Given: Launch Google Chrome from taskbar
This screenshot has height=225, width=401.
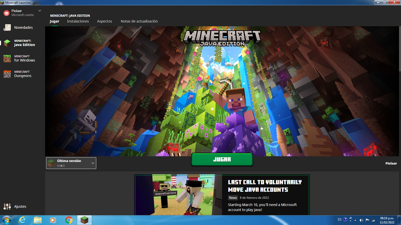Looking at the screenshot, I should coord(69,220).
